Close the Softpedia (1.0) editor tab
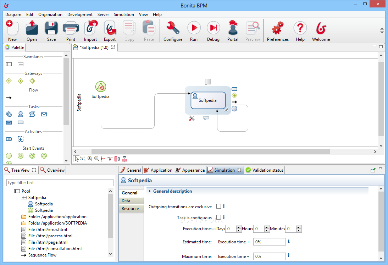The height and width of the screenshot is (265, 388). tap(113, 47)
